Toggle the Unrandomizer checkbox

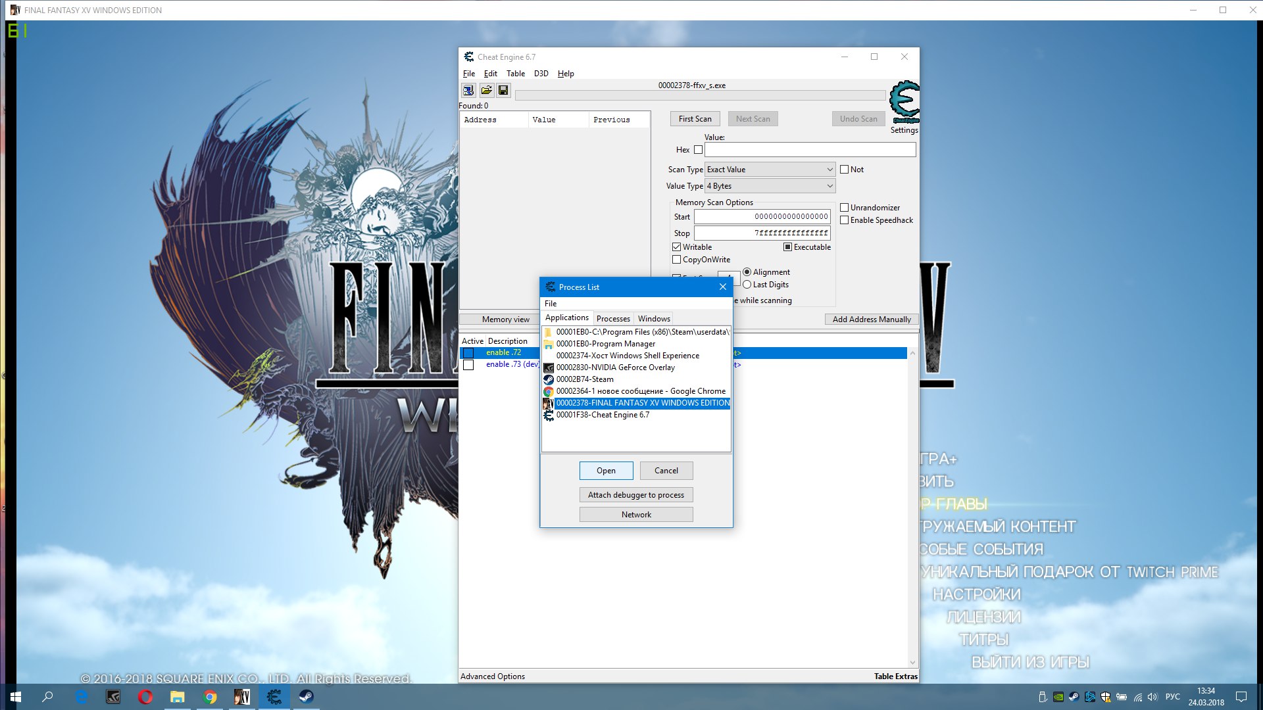coord(845,208)
